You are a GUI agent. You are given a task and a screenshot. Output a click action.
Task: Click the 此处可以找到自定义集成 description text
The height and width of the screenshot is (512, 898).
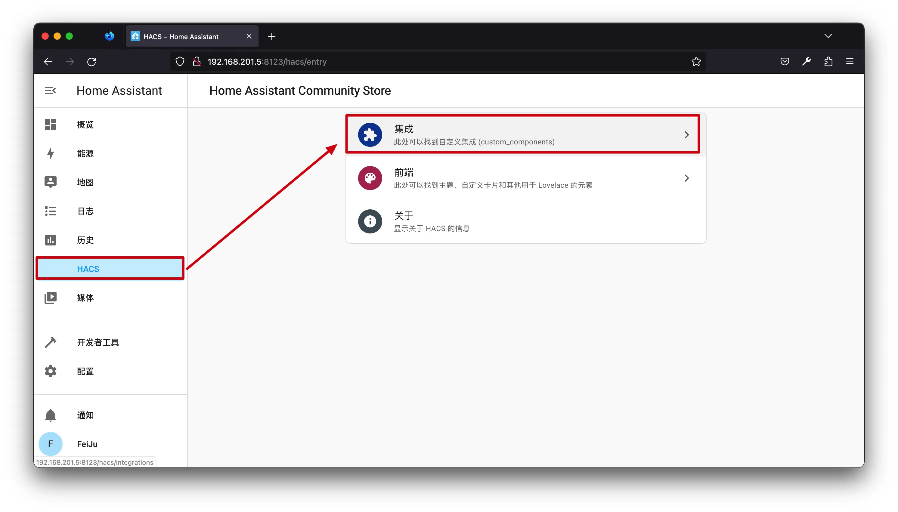[x=474, y=142]
